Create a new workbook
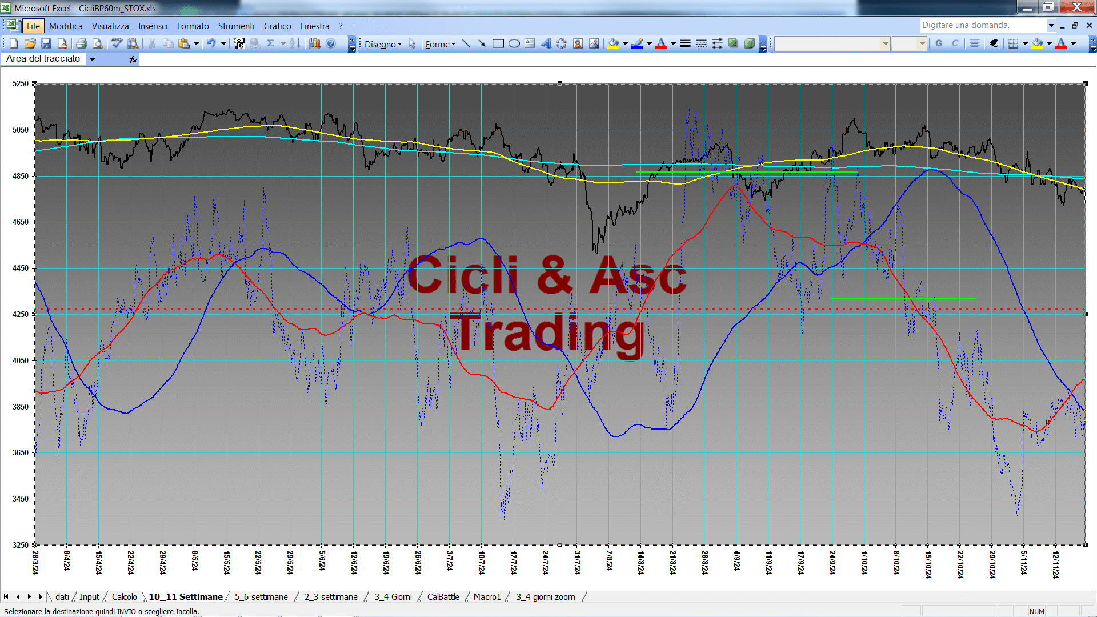Screen dimensions: 1097x617 [14, 43]
